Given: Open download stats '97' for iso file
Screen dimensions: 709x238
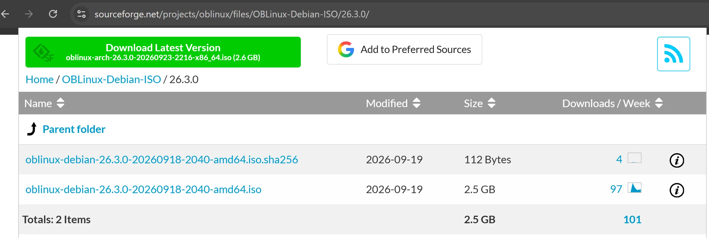Looking at the screenshot, I should point(616,189).
